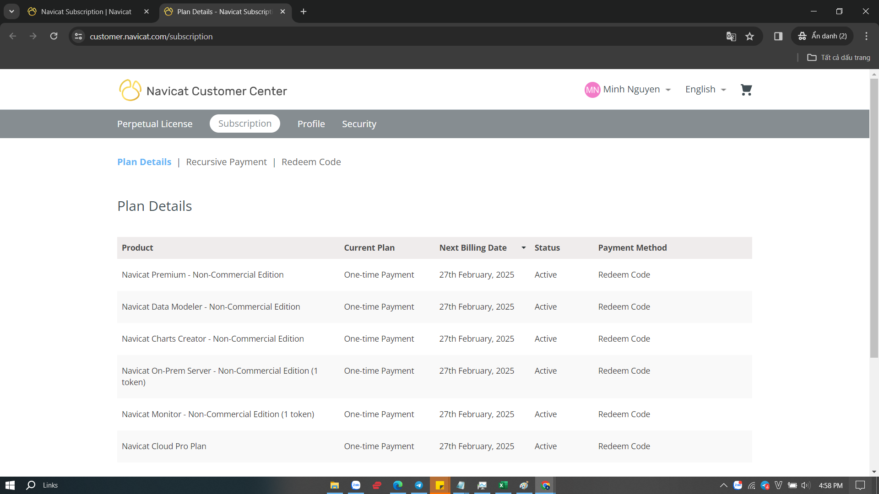Image resolution: width=879 pixels, height=494 pixels.
Task: Open the Wi-Fi network tray icon
Action: tap(751, 485)
